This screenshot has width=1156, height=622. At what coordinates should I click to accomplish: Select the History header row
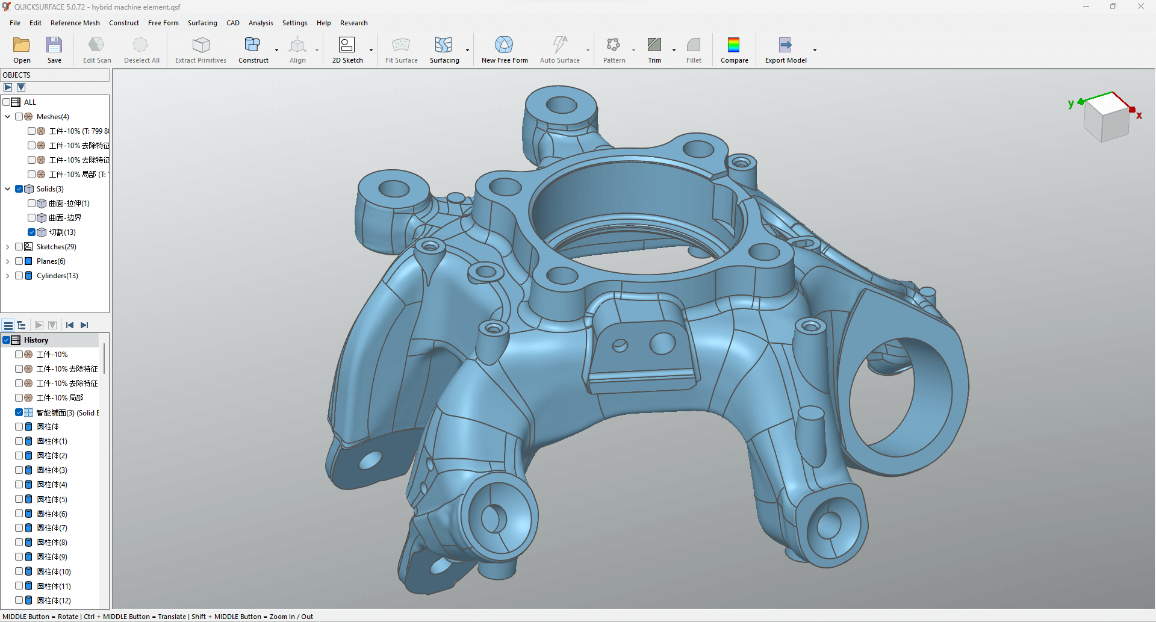(51, 340)
